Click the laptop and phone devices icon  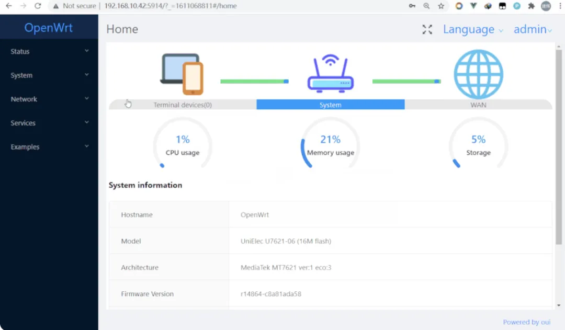point(182,74)
